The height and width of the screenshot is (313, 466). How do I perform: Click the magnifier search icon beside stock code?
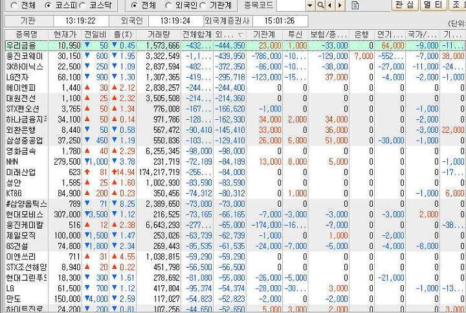point(320,5)
